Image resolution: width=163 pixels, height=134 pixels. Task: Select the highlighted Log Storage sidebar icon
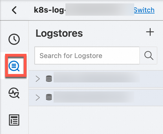coord(14,66)
